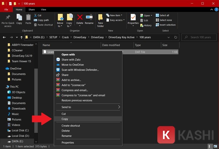Viewport: 219px width, 149px height.
Task: Select Team Viewer 15 in the sidebar
Action: click(x=19, y=61)
